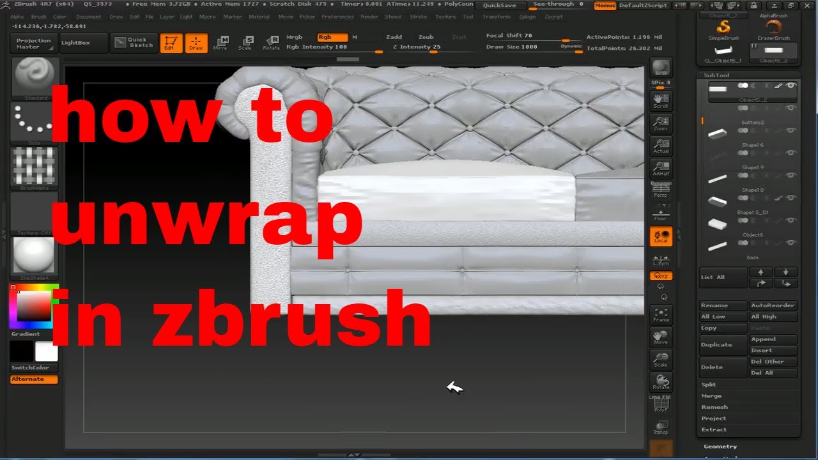Activate Draw mode button

[196, 43]
